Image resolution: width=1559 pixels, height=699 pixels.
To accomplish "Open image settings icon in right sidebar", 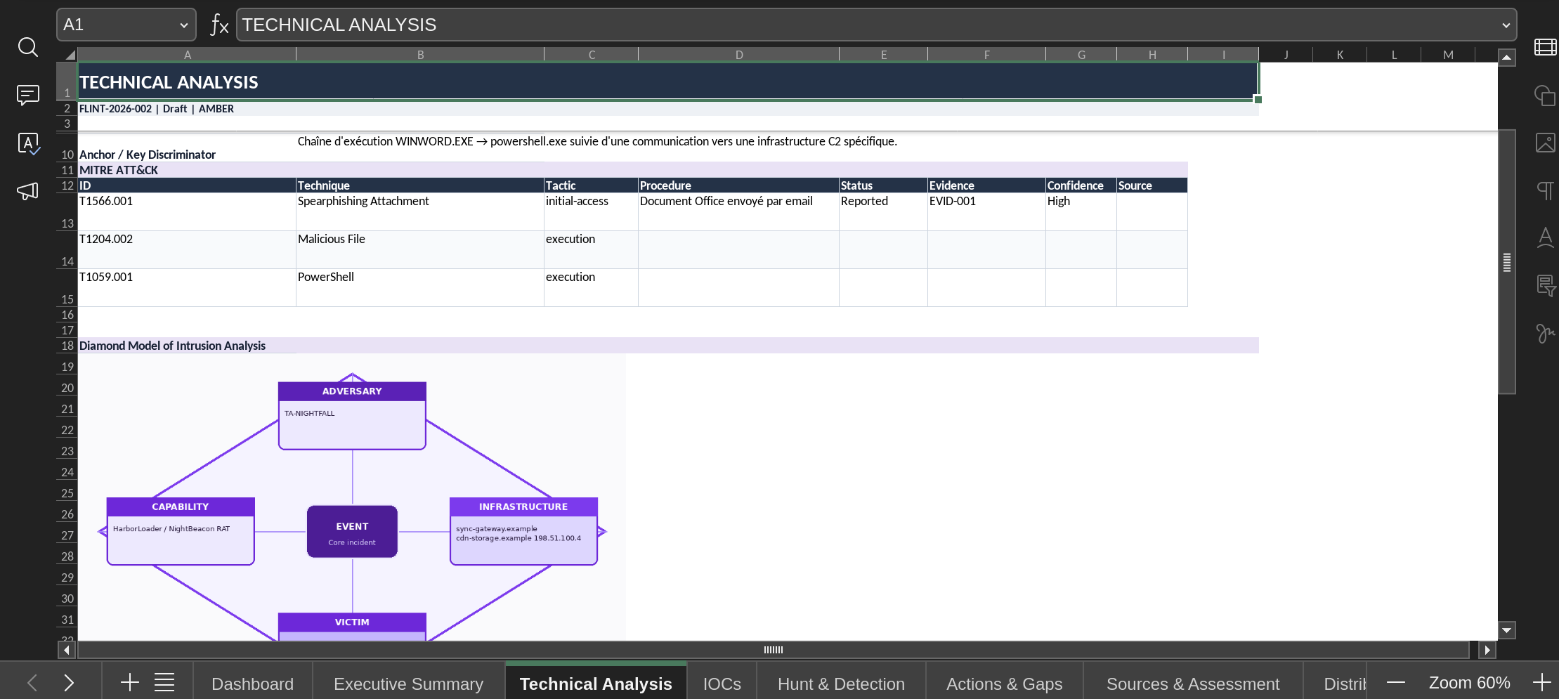I will coord(1545,143).
